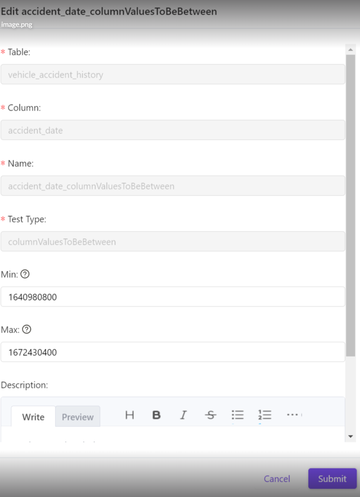The width and height of the screenshot is (360, 497).
Task: Switch to the Preview tab
Action: coord(77,417)
